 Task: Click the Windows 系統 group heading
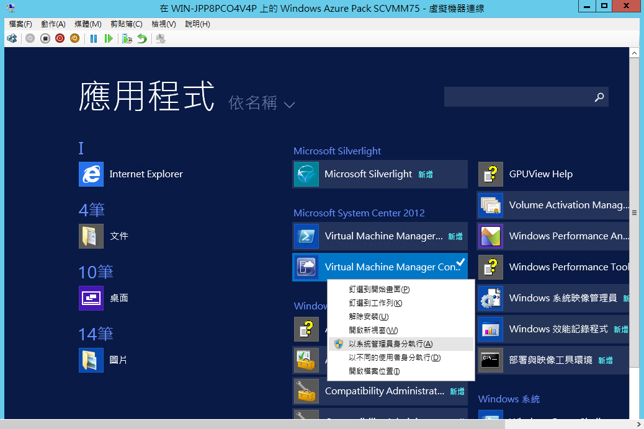pyautogui.click(x=509, y=399)
